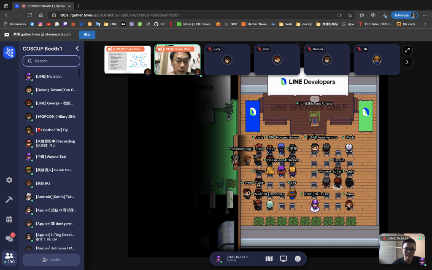
Task: Open the Favorites list icon
Action: tap(362, 15)
